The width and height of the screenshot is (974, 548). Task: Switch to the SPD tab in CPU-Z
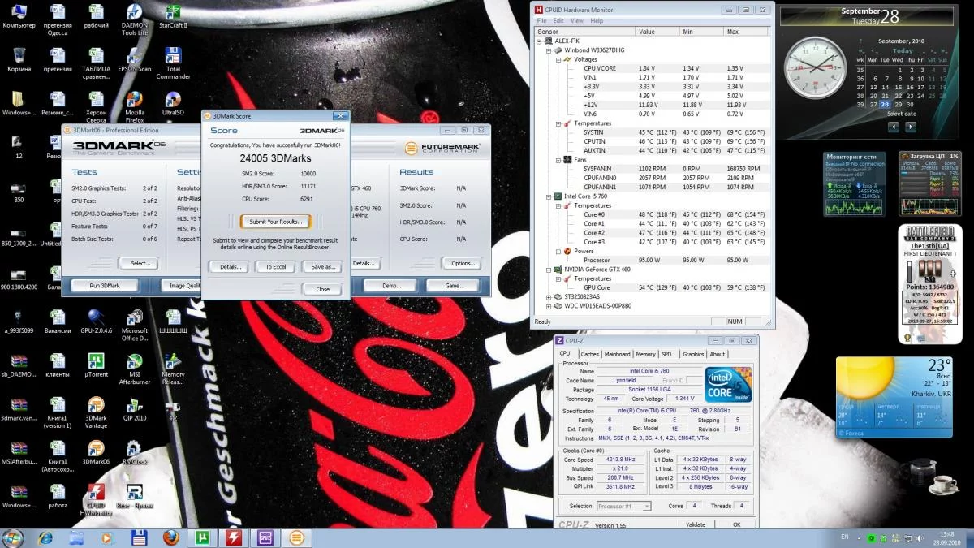pos(666,354)
